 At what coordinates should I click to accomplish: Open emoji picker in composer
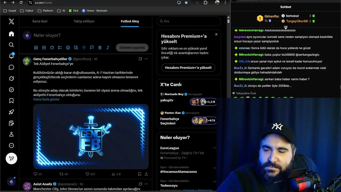68,47
